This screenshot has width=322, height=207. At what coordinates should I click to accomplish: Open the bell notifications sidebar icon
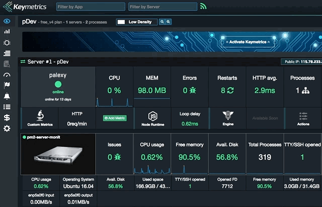(7, 96)
